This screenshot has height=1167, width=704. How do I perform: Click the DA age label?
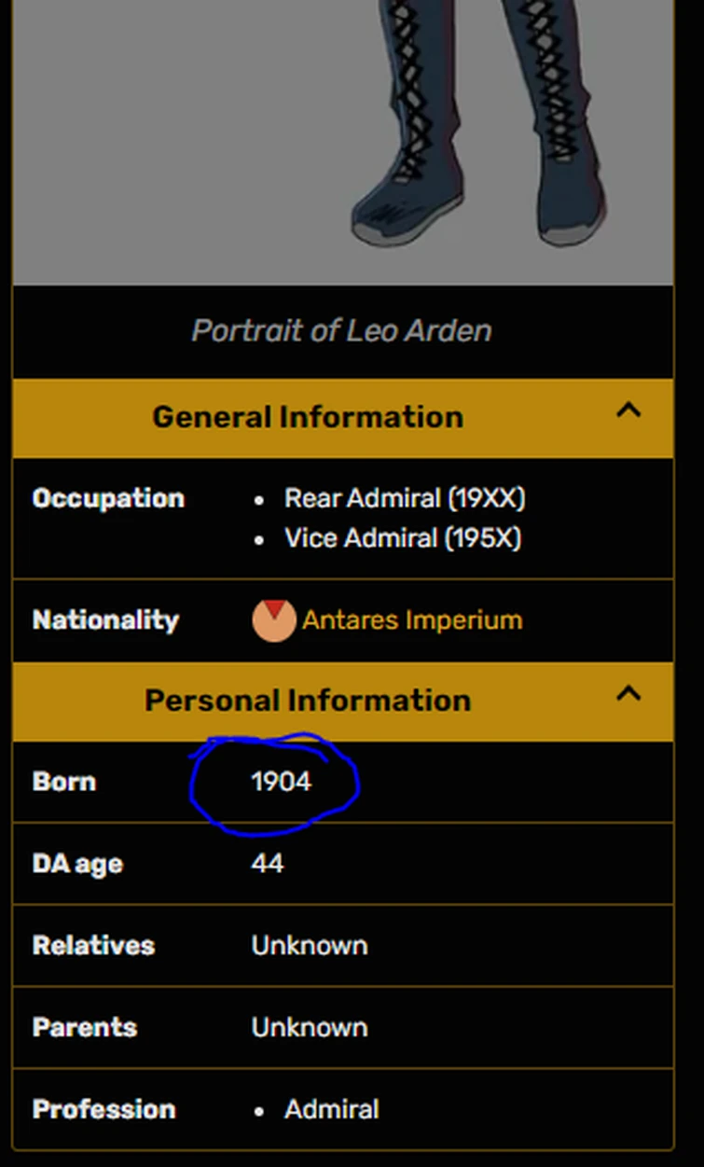click(77, 864)
